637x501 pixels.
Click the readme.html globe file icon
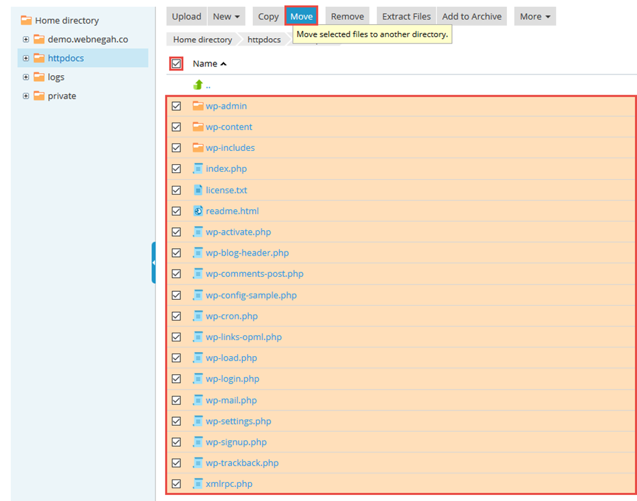pyautogui.click(x=198, y=211)
